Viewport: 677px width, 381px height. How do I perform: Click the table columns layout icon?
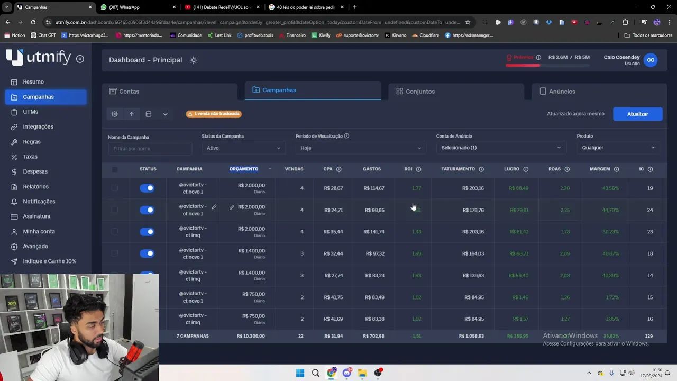pyautogui.click(x=149, y=114)
